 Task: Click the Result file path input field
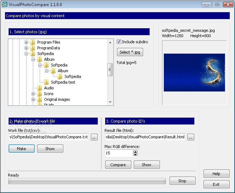click(x=145, y=137)
